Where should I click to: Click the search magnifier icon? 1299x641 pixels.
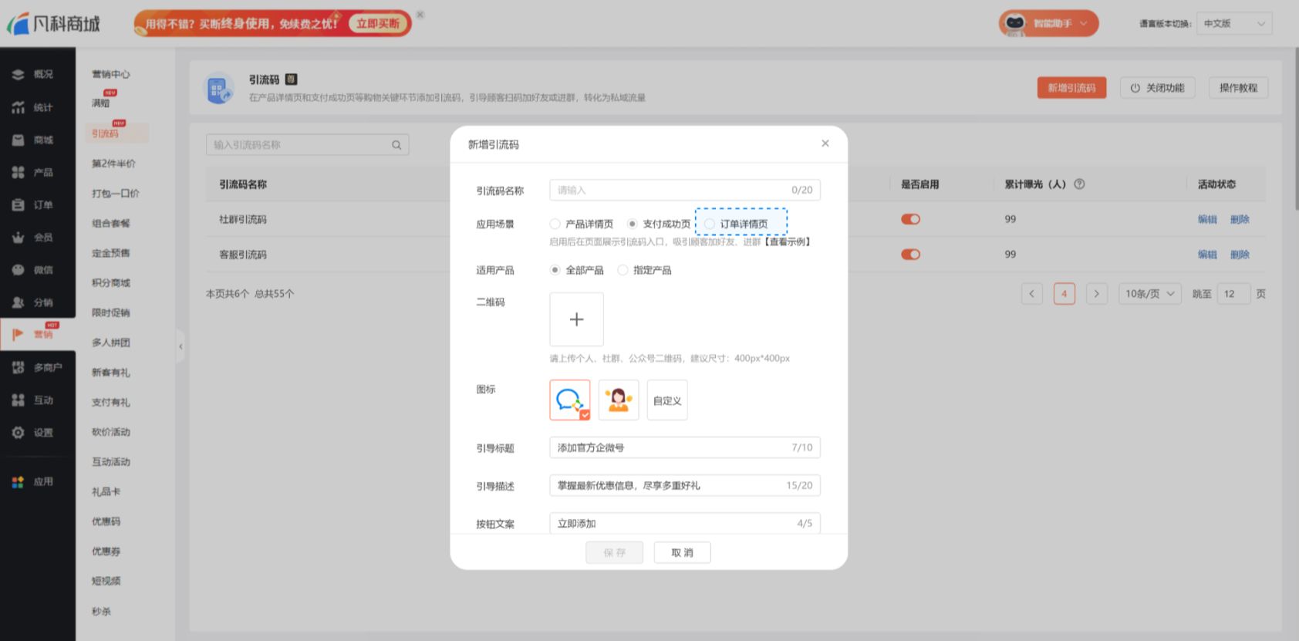[396, 145]
